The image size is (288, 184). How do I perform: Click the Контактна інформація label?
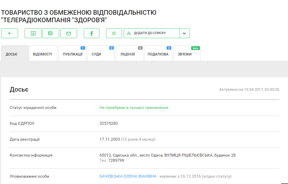pyautogui.click(x=31, y=155)
